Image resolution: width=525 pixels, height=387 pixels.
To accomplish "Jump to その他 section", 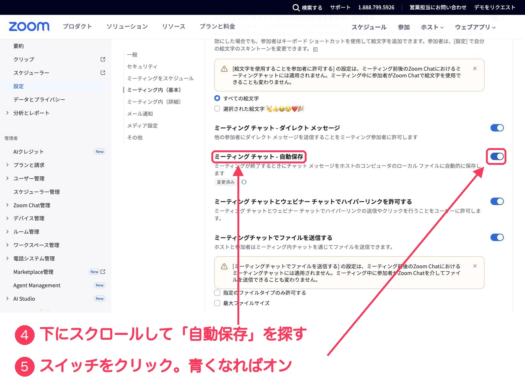I will (x=135, y=137).
